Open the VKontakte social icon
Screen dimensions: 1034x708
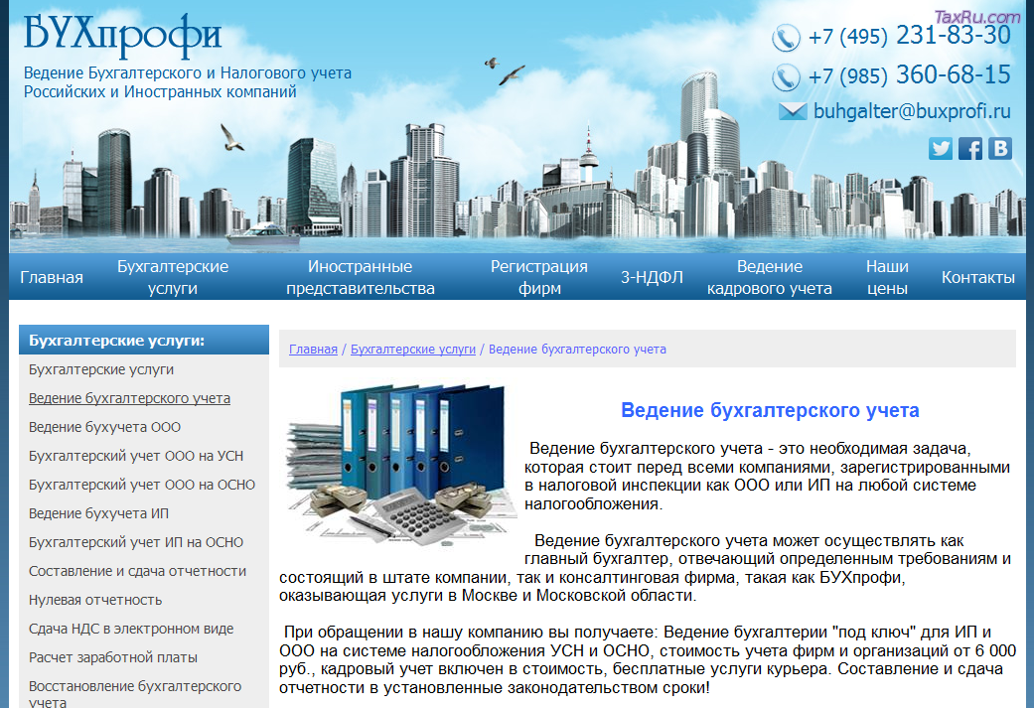point(999,148)
